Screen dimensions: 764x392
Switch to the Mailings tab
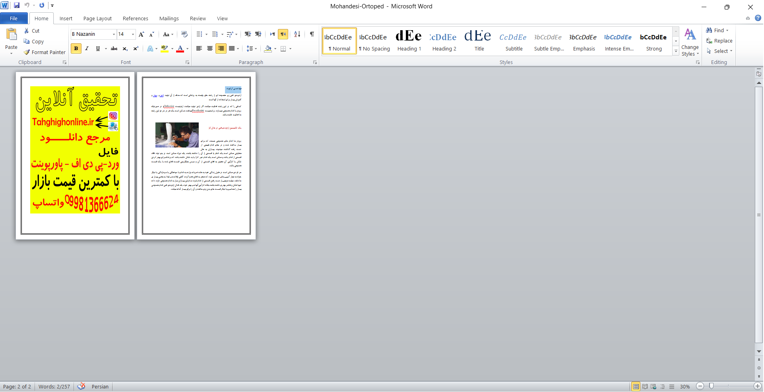click(169, 18)
